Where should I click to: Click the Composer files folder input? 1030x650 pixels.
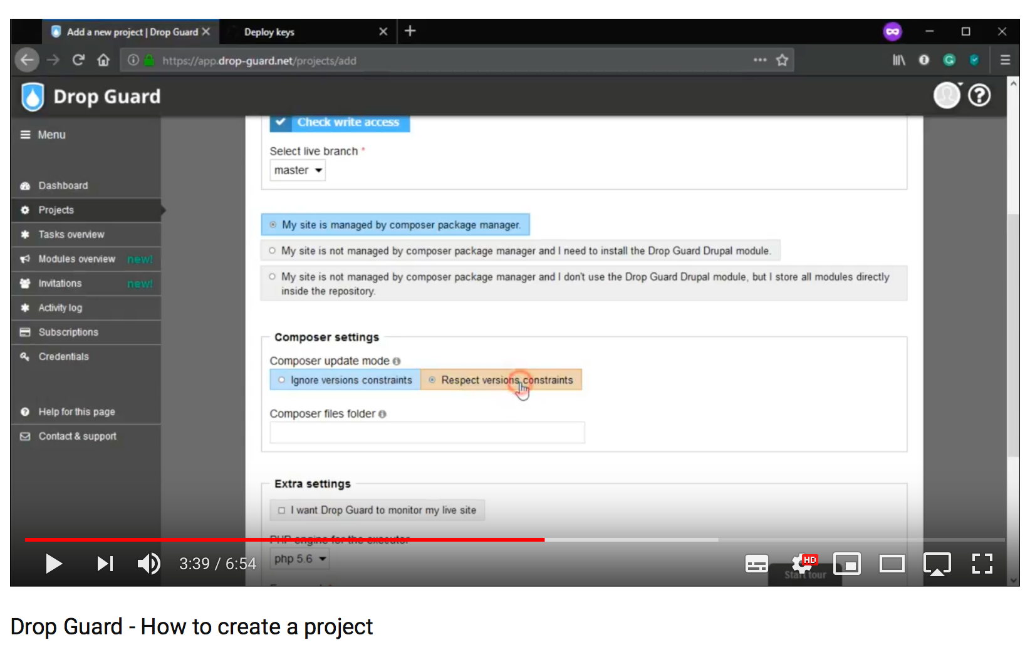tap(427, 433)
